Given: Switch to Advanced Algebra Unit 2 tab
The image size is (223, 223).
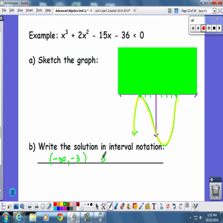Looking at the screenshot, I should click(x=72, y=11).
